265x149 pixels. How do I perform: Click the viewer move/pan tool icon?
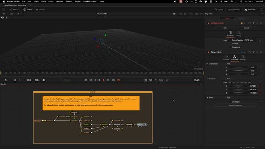(x=2, y=17)
